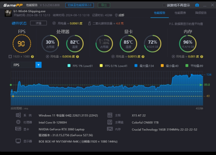Click the Crucial Technology 16GB memory text
The image size is (216, 155).
[164, 130]
